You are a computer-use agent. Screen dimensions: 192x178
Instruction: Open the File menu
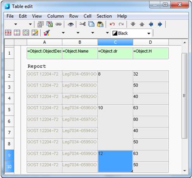point(10,16)
